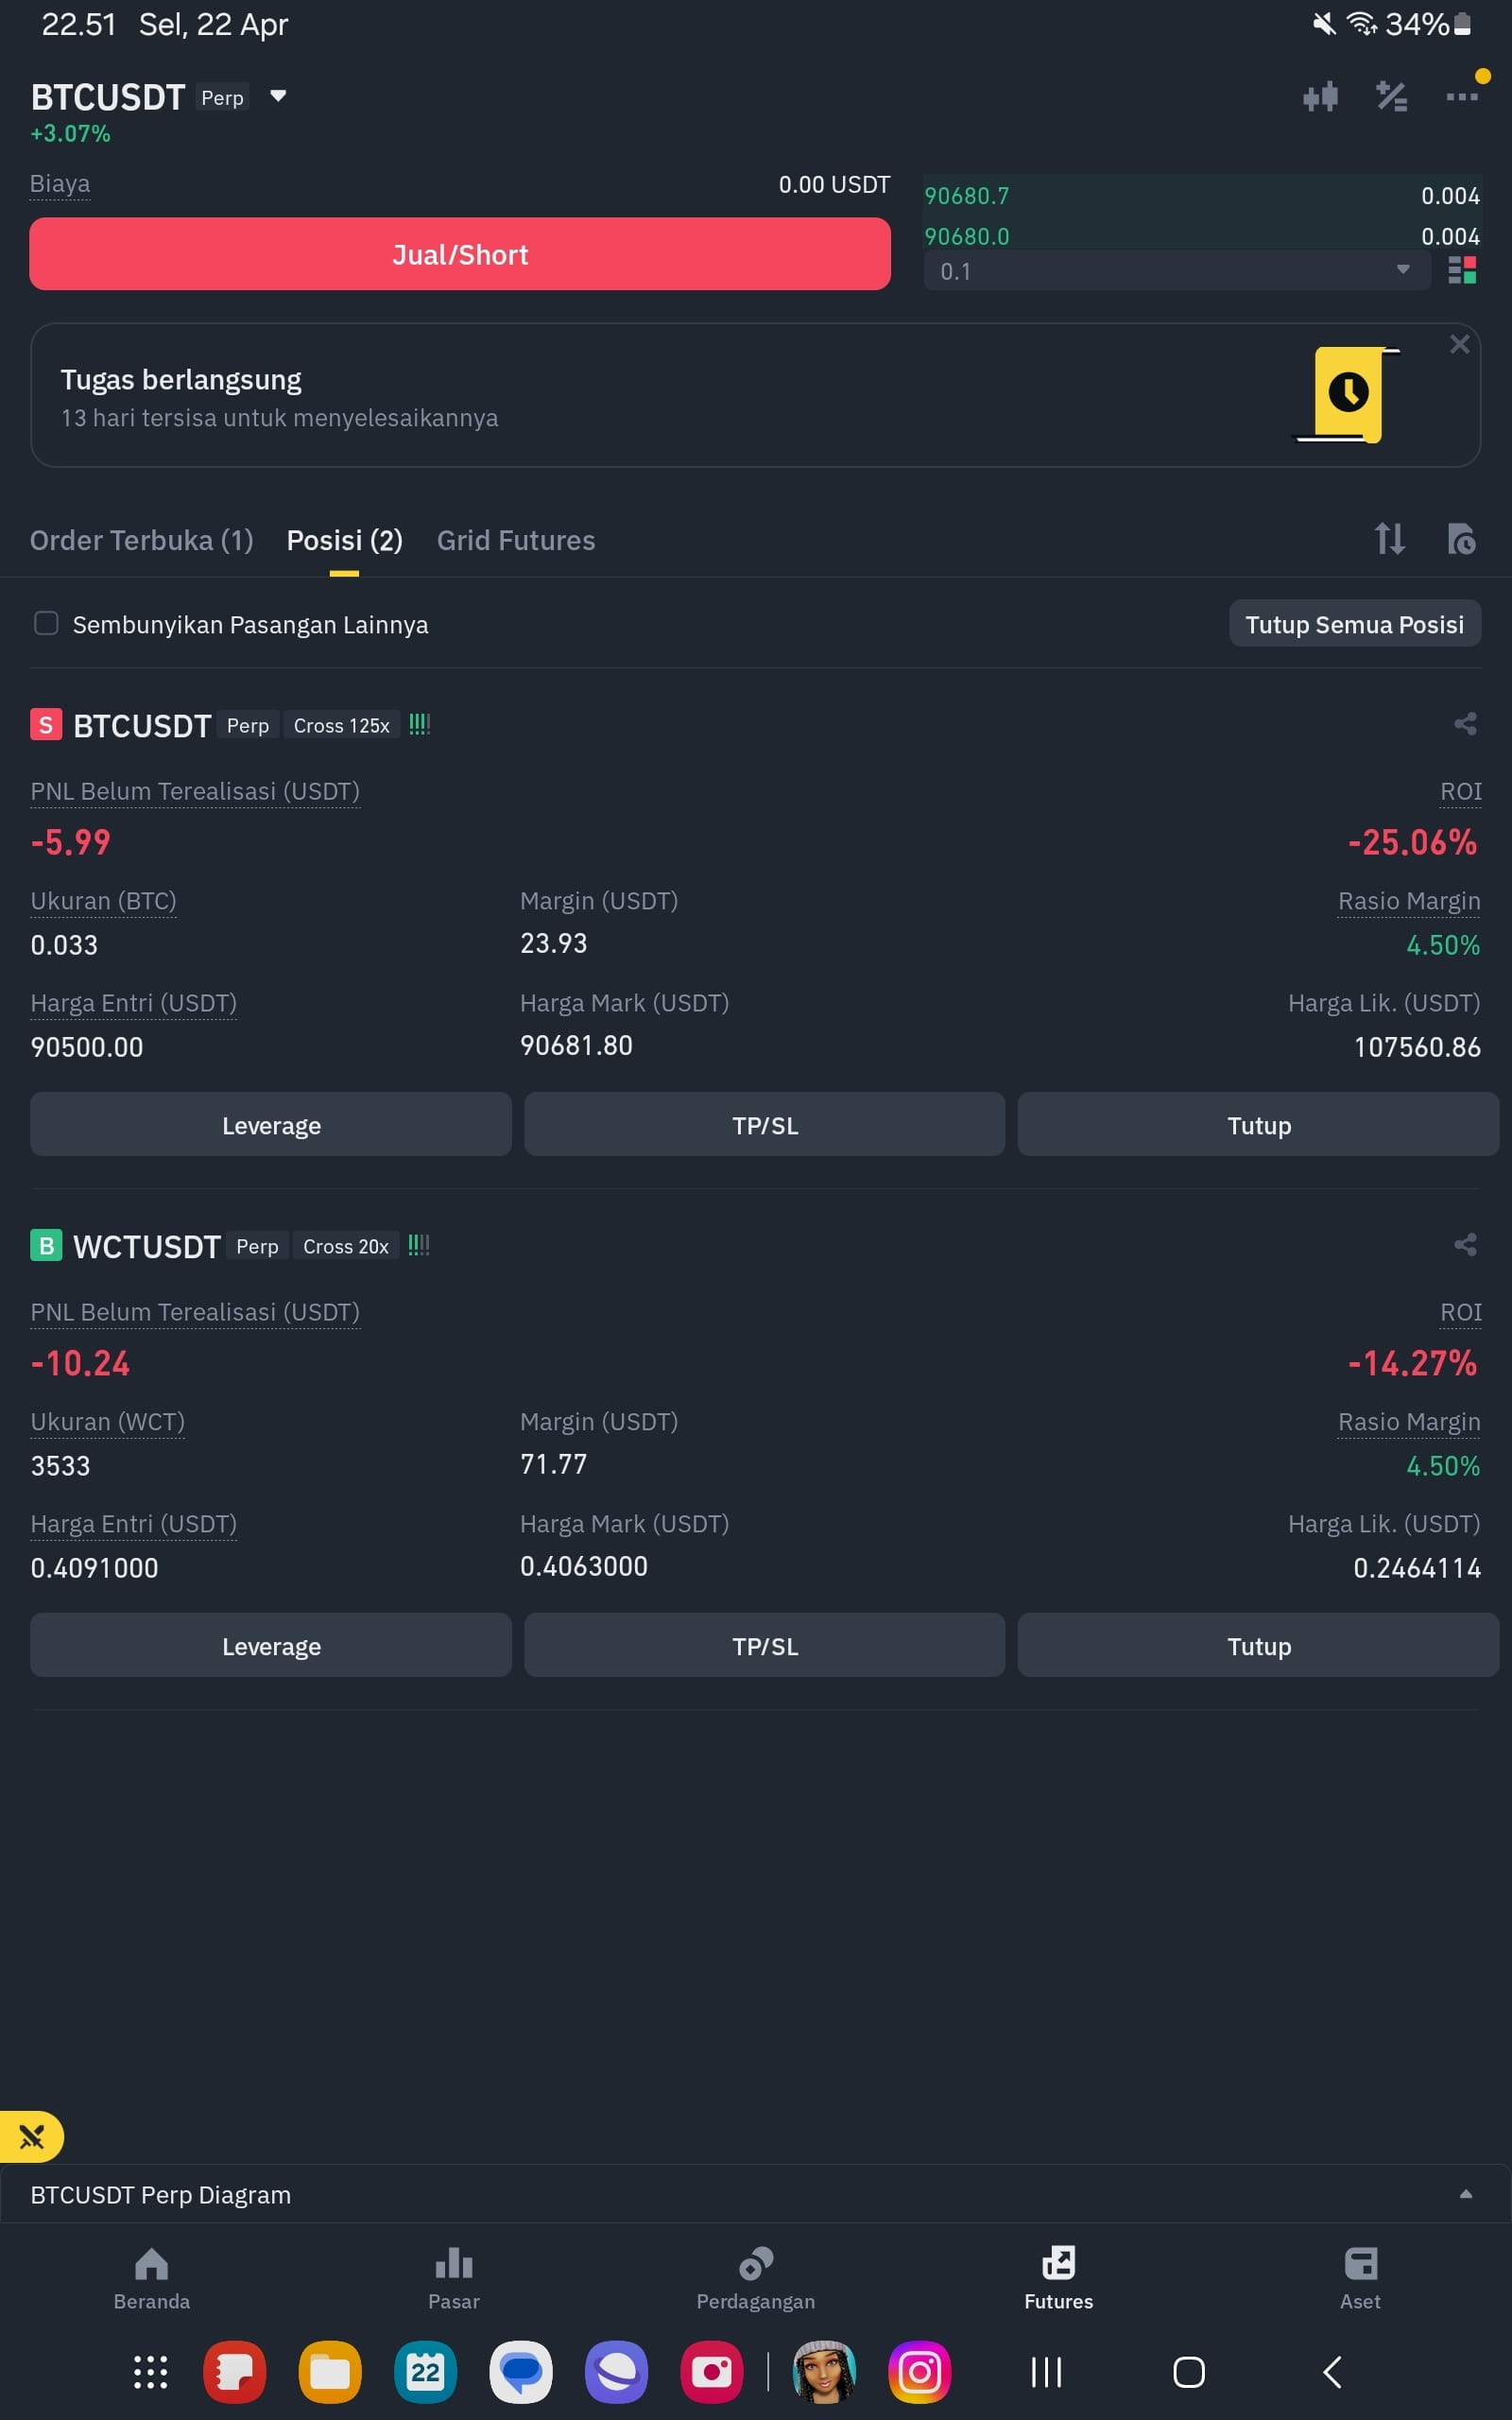Select the 90680.0 order book price
Image resolution: width=1512 pixels, height=2420 pixels.
(x=966, y=237)
